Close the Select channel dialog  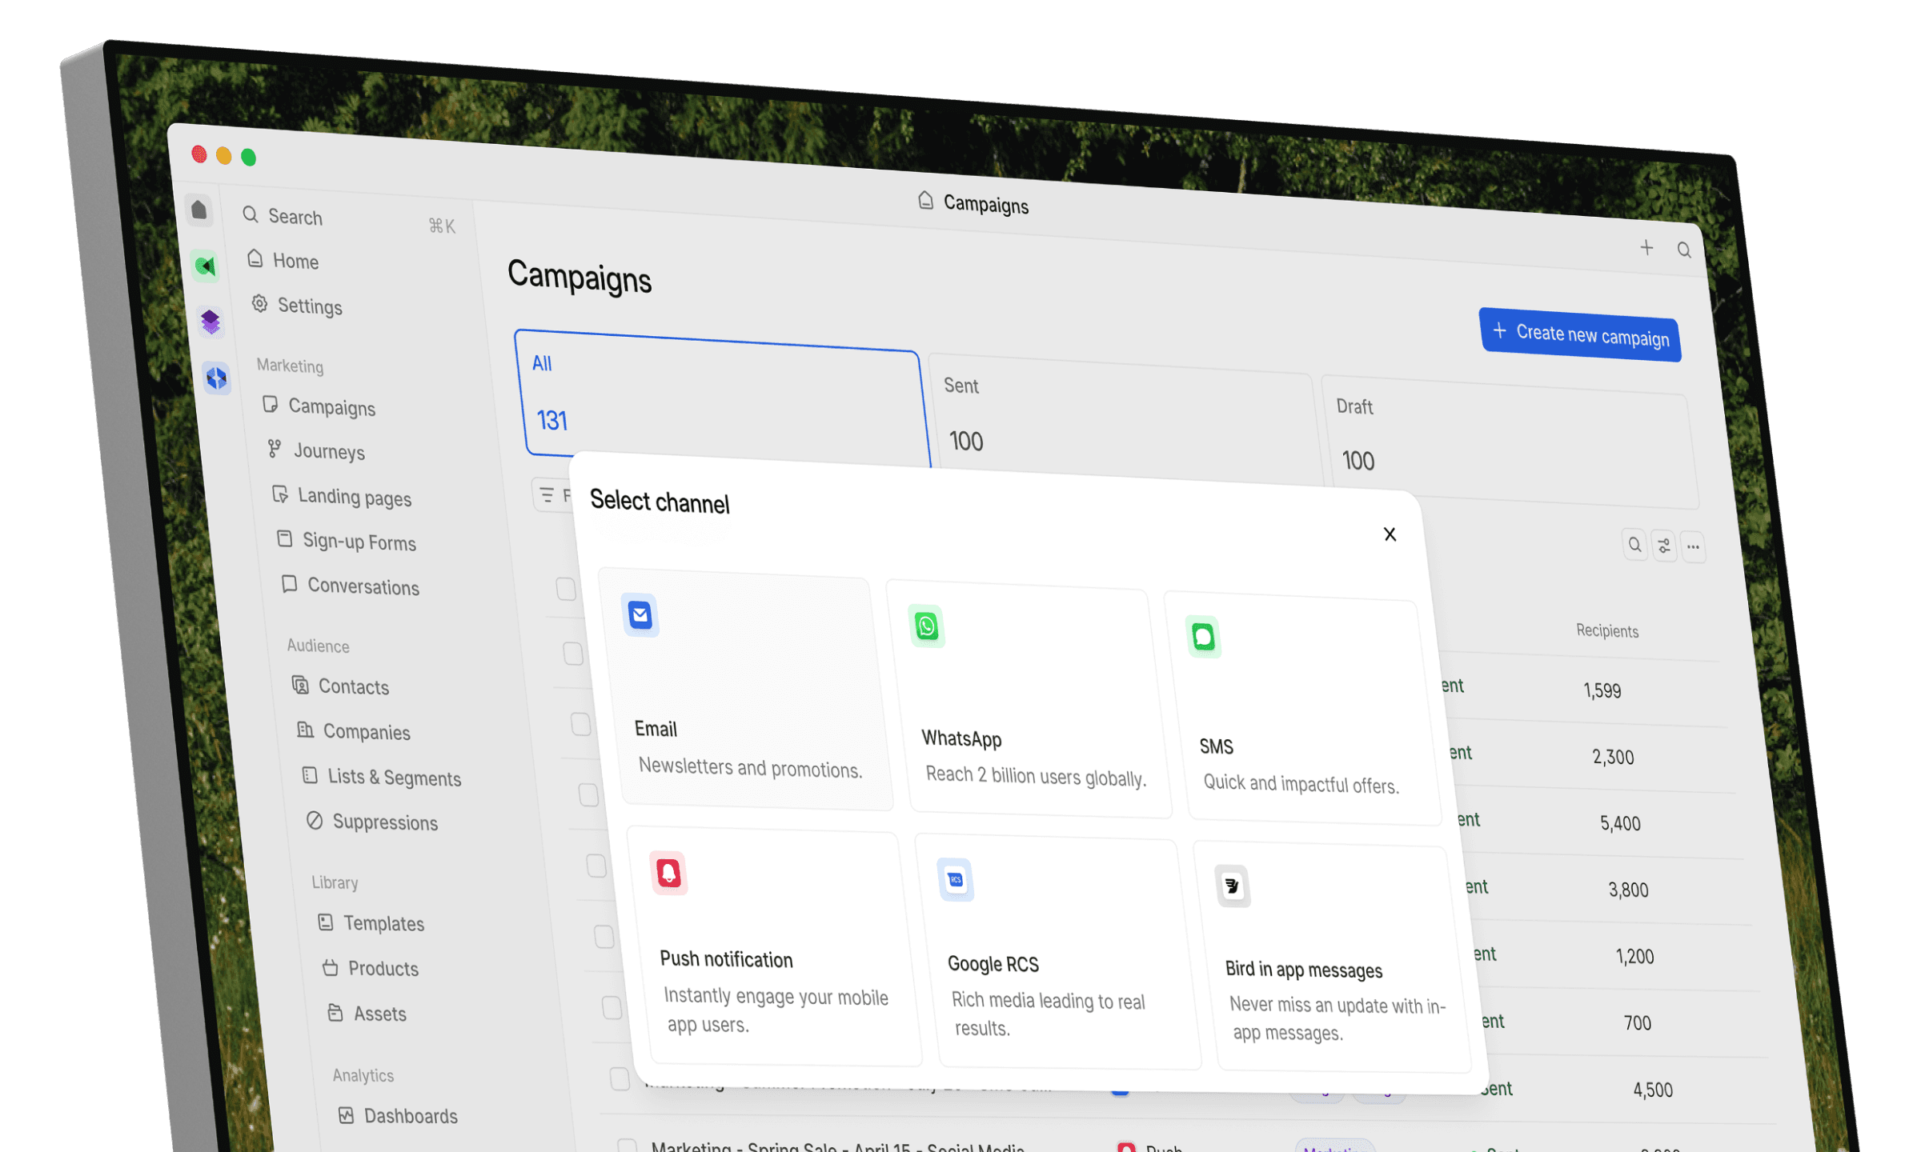pyautogui.click(x=1390, y=534)
